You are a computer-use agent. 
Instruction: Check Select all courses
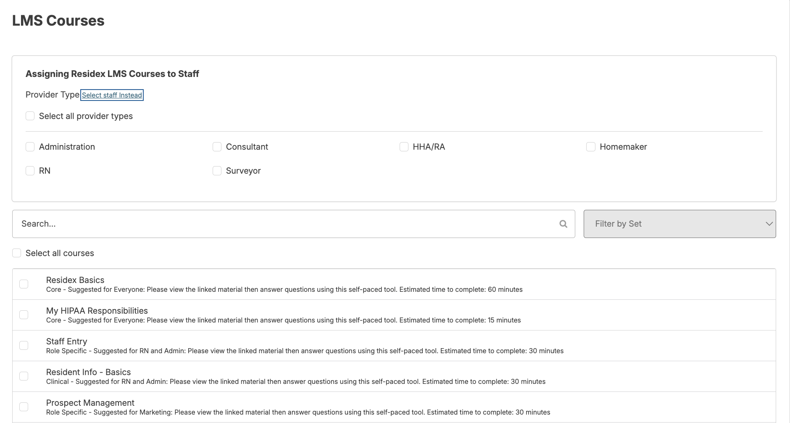16,253
